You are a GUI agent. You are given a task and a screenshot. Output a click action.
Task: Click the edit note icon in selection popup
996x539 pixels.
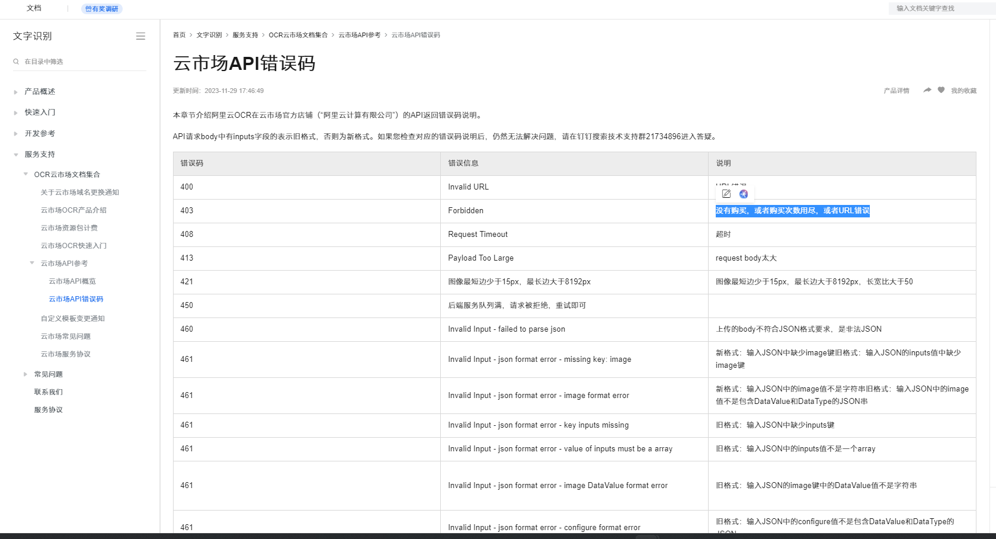726,194
